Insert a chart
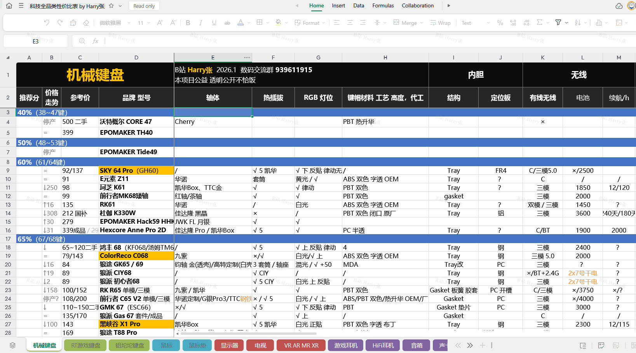 tap(599, 23)
